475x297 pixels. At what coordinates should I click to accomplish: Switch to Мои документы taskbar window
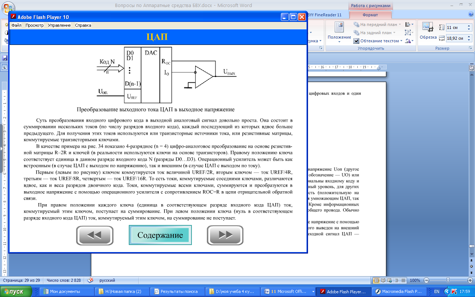coord(66,291)
